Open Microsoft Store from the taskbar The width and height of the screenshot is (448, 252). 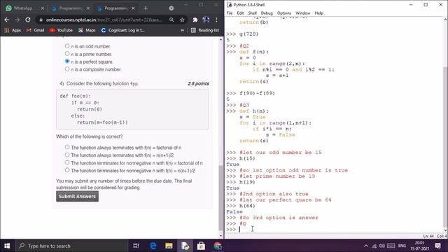coord(201,246)
